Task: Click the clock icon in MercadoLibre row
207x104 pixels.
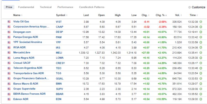Action: pos(201,52)
